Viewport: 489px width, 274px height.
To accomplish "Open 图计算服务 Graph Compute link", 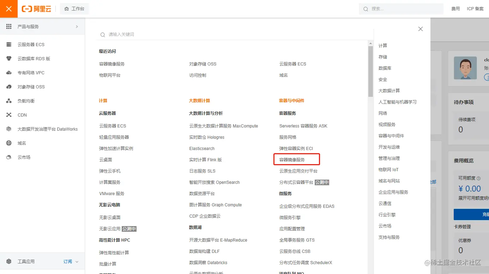I will (215, 205).
